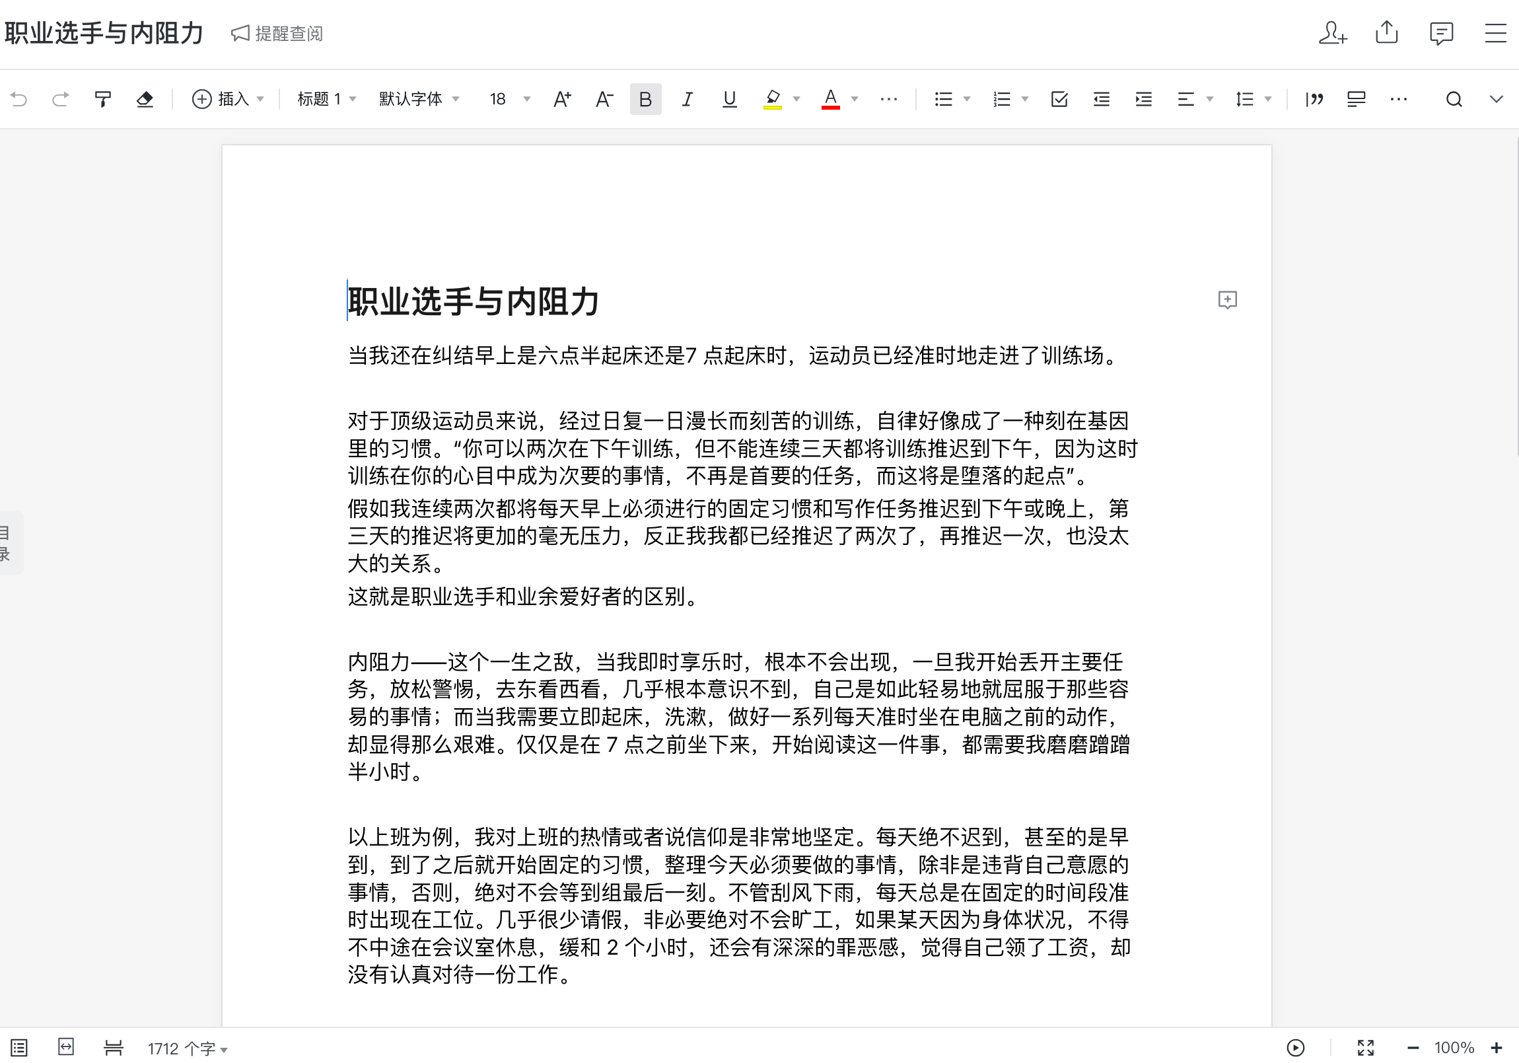Screen dimensions: 1519x1063
Task: Click the 100% zoom level
Action: [1454, 1048]
